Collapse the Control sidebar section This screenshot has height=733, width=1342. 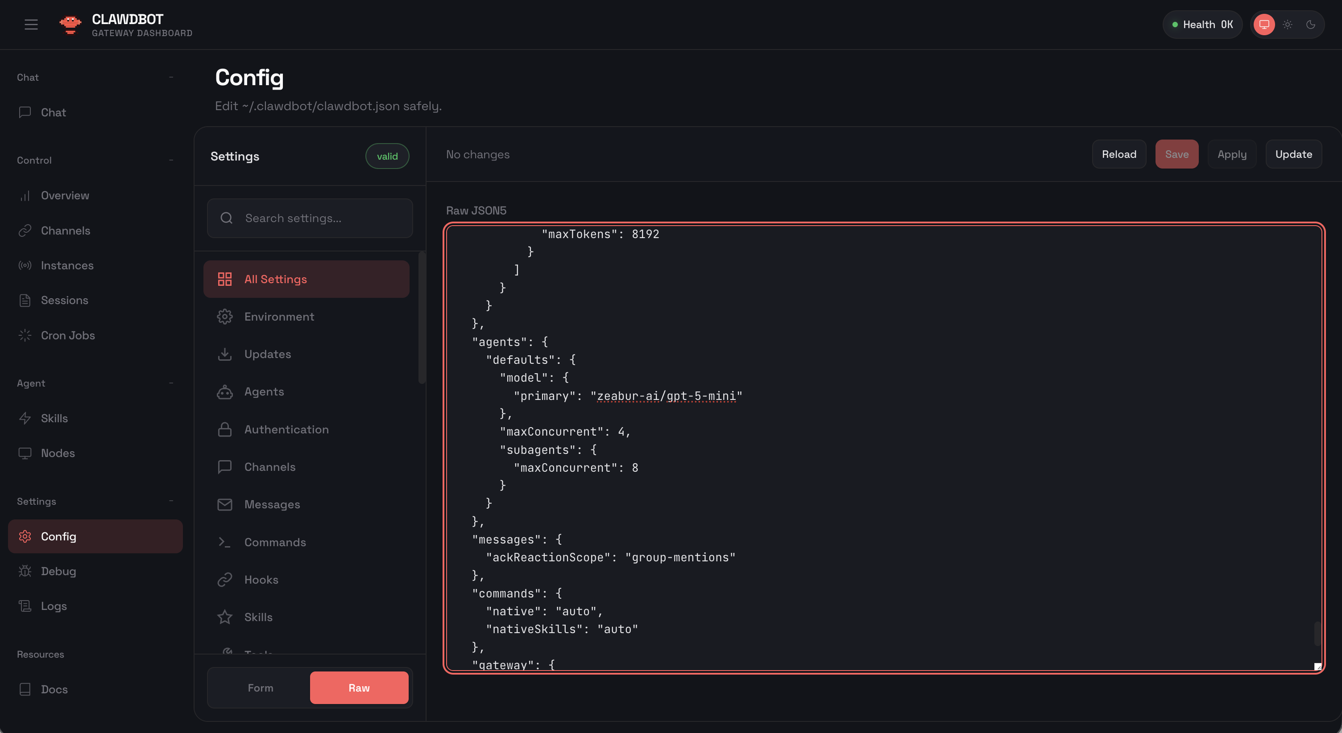pos(171,160)
